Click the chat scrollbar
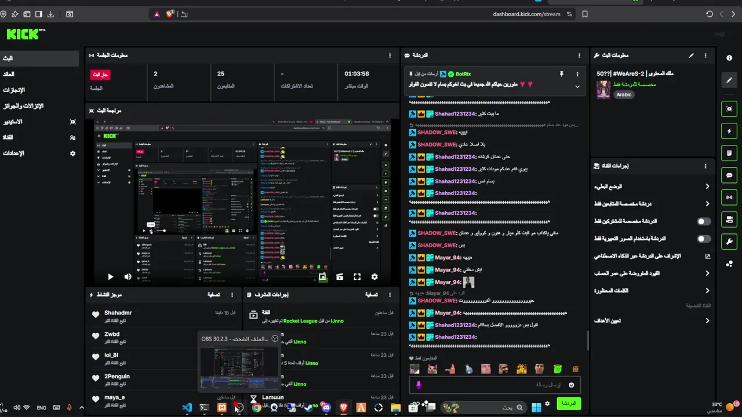Screen dimensions: 742x417 (588, 341)
